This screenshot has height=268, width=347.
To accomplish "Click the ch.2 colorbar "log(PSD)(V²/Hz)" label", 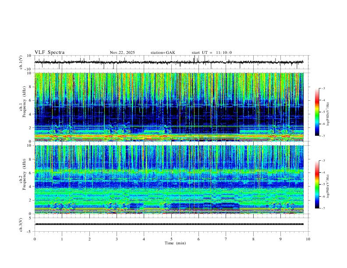I will [x=328, y=186].
